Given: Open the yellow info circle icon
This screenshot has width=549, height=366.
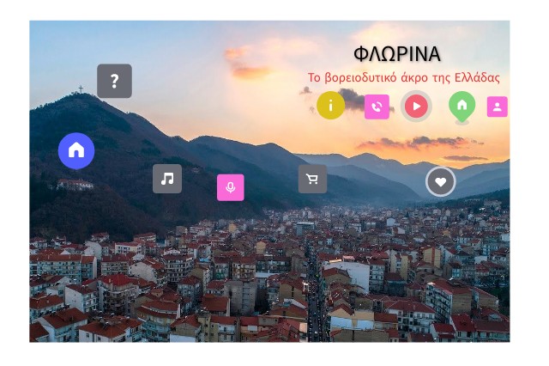Looking at the screenshot, I should click(330, 105).
